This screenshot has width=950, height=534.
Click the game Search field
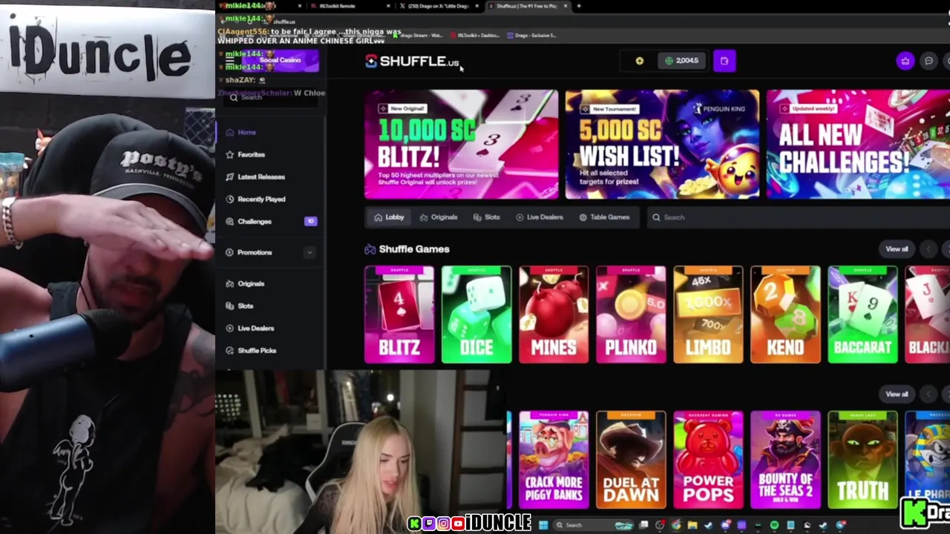pos(798,217)
